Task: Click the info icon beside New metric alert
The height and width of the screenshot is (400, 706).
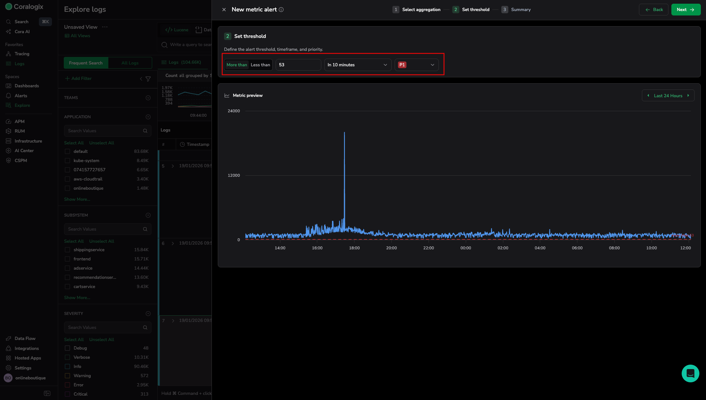Action: [x=281, y=10]
